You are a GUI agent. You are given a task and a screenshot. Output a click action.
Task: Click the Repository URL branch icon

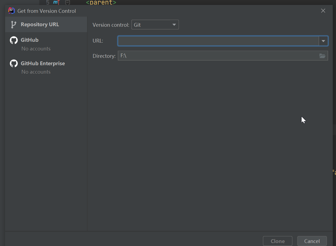pos(13,25)
